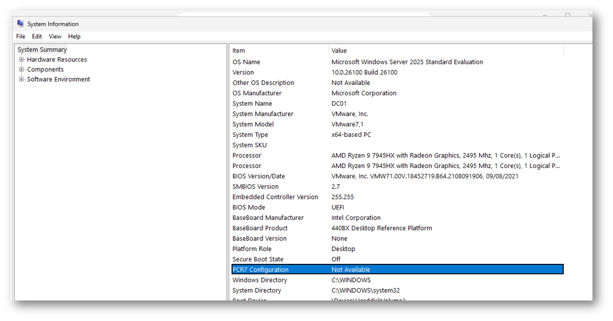Select the Windows Directory row
Image resolution: width=613 pixels, height=321 pixels.
pos(260,280)
